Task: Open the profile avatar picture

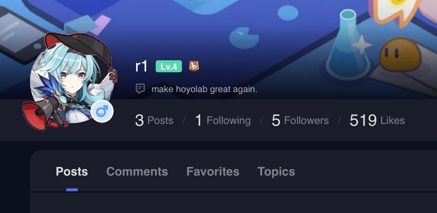Action: coord(72,82)
